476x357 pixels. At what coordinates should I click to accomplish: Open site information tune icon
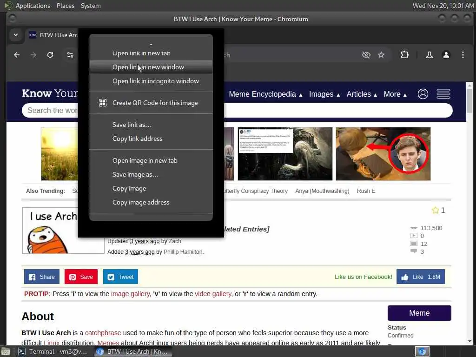tap(70, 55)
